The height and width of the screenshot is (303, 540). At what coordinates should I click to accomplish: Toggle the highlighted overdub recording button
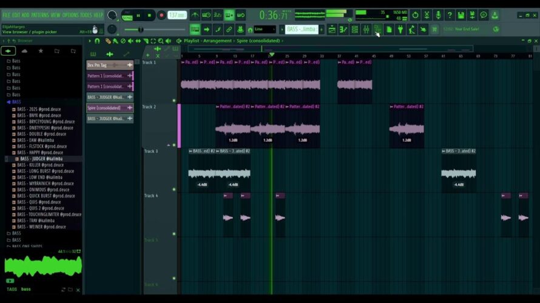pos(229,15)
